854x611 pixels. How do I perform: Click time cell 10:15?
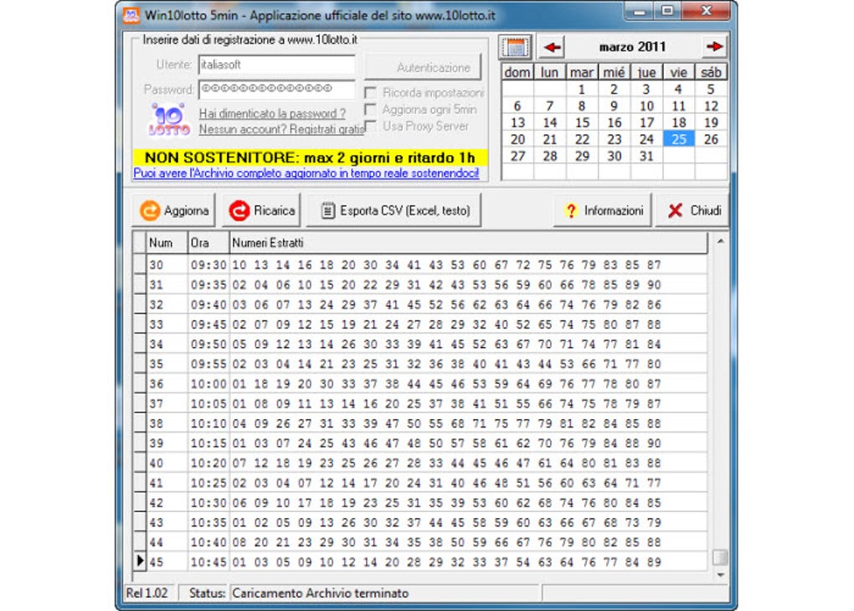click(208, 443)
